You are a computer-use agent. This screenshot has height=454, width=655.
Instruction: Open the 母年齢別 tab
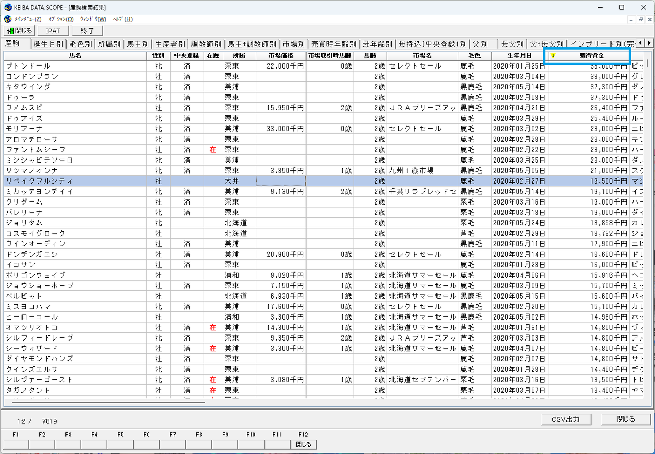(378, 44)
